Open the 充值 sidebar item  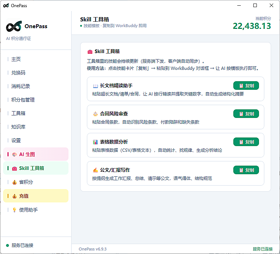(x=36, y=196)
